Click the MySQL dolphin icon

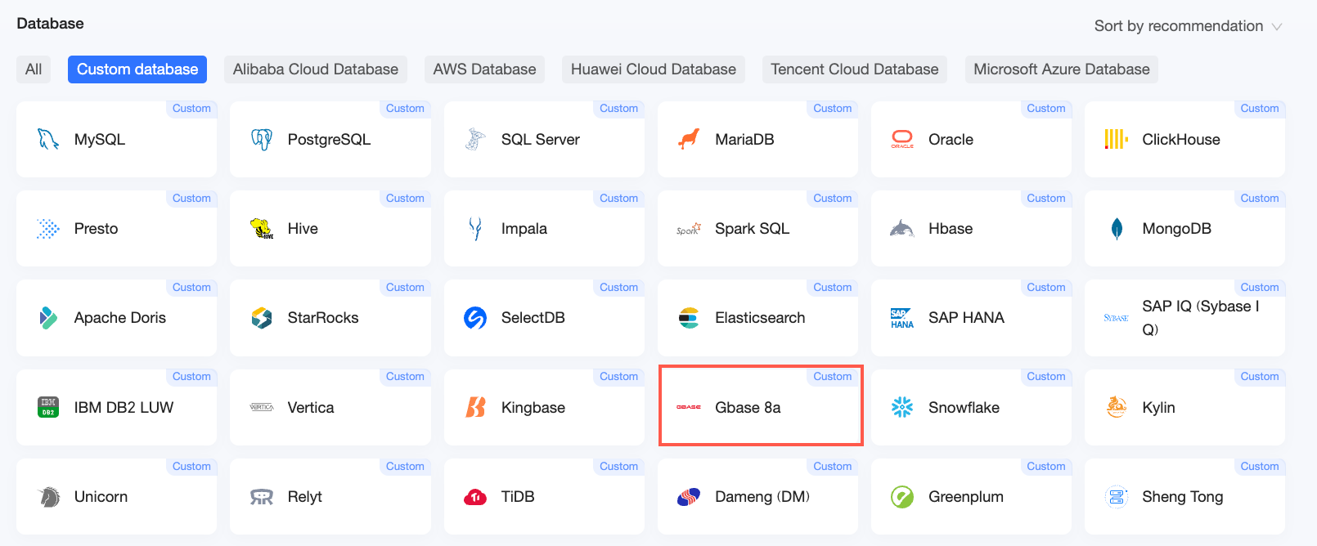(x=48, y=139)
